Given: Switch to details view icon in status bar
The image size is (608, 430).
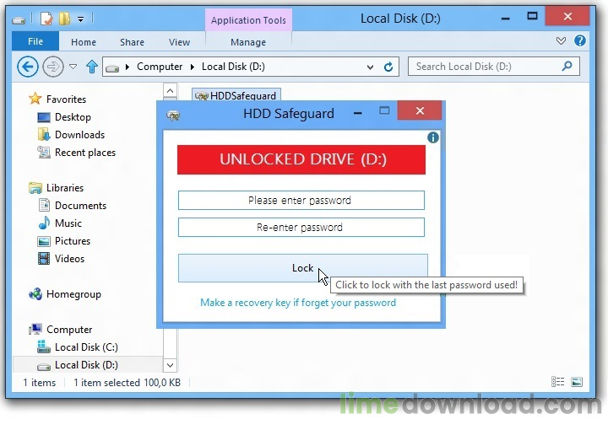Looking at the screenshot, I should point(557,382).
